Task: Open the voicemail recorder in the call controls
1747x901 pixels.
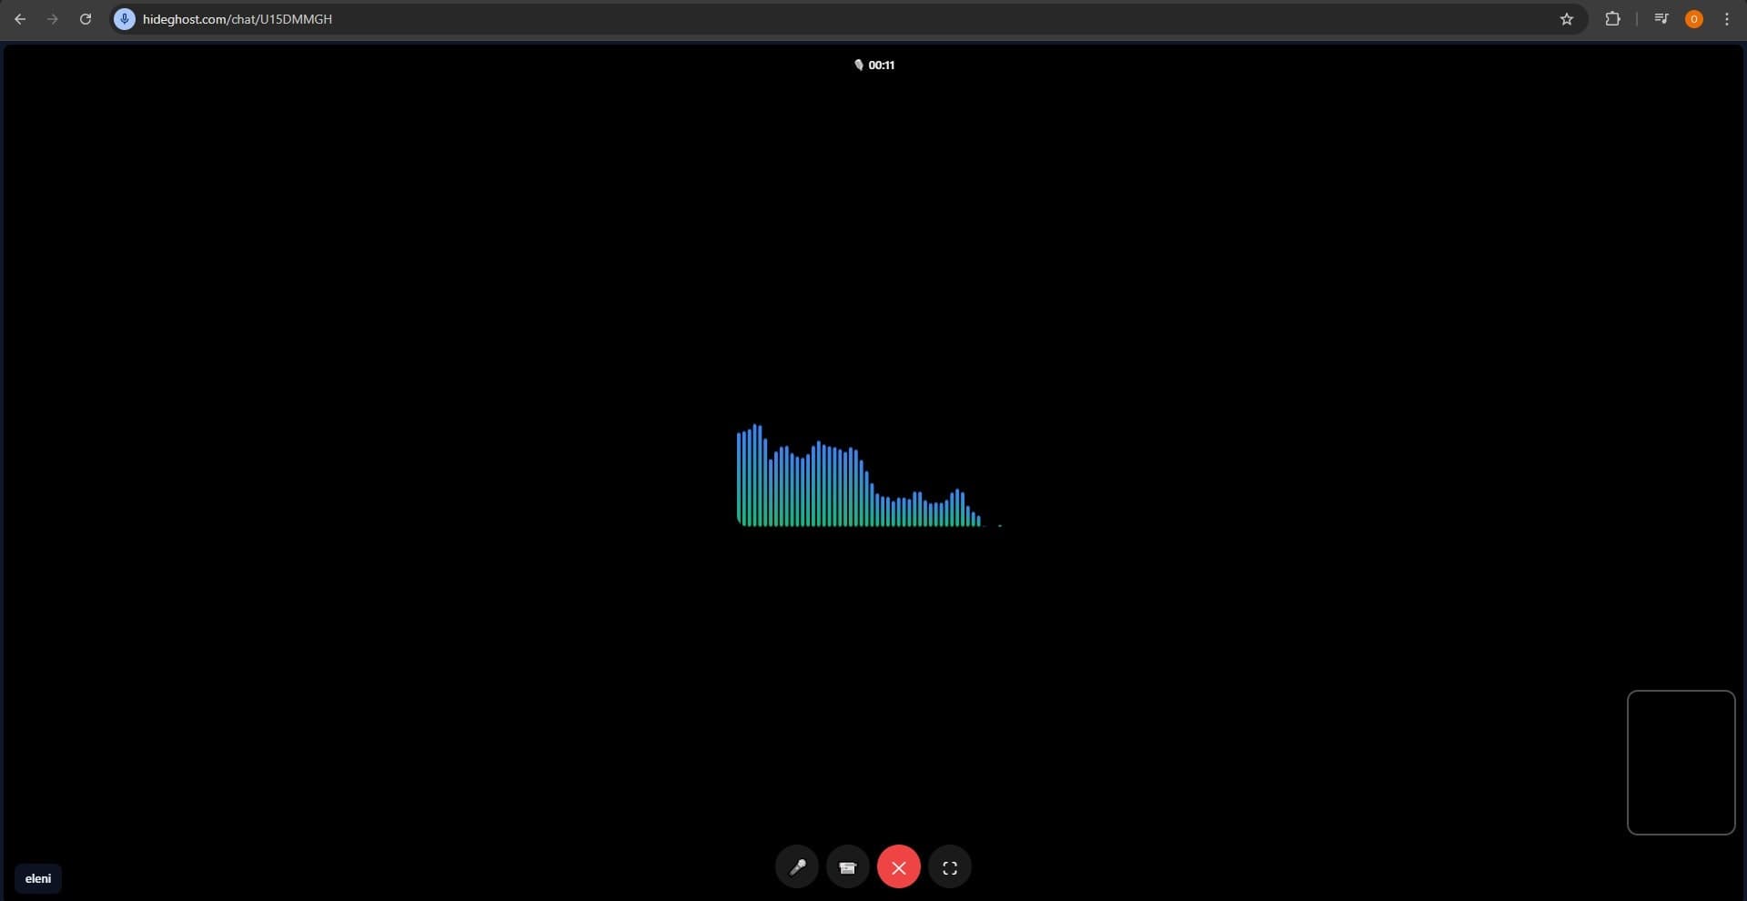Action: pyautogui.click(x=847, y=866)
